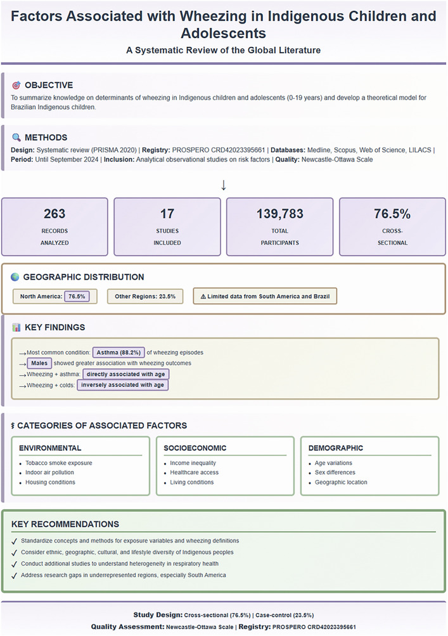This screenshot has width=448, height=636.
Task: Click the ENVIRONMENTAL category heading
Action: [x=50, y=448]
